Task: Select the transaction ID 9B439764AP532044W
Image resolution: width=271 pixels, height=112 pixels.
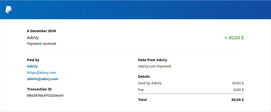Action: point(45,95)
